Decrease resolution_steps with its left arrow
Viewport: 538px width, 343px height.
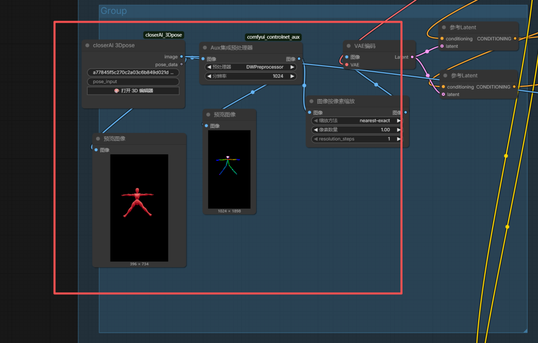coord(316,139)
